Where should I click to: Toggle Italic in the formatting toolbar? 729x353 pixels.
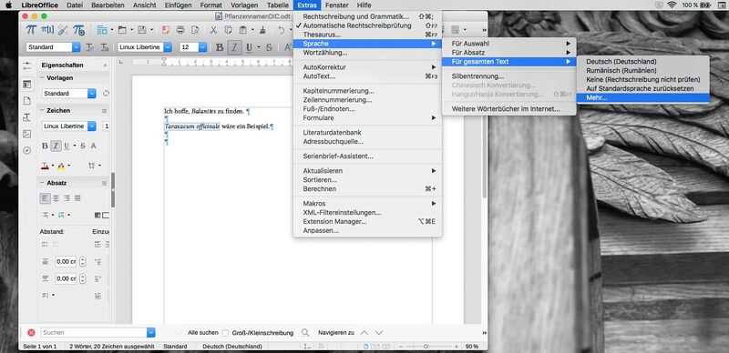pos(235,47)
